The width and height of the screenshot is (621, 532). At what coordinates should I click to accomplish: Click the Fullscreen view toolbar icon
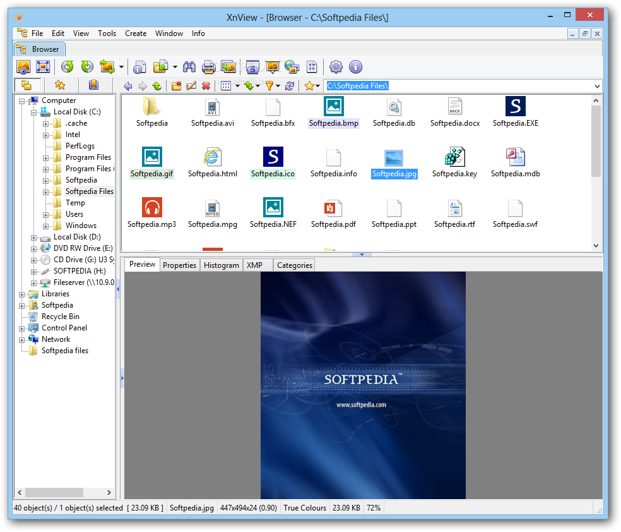click(43, 66)
